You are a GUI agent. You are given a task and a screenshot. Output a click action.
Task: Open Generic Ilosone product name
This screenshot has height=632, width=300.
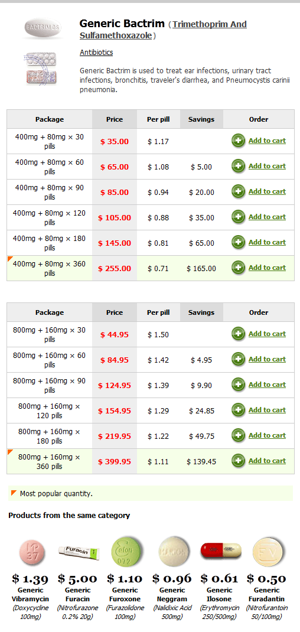pos(219,595)
